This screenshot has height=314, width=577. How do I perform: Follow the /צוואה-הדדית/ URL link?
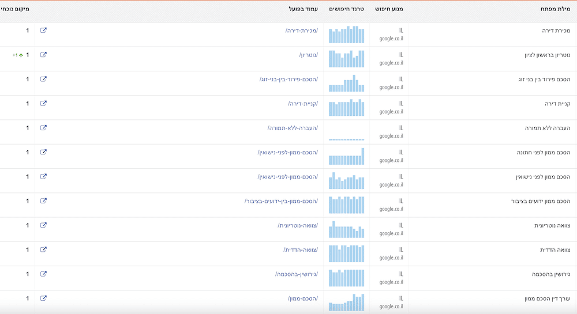point(300,250)
